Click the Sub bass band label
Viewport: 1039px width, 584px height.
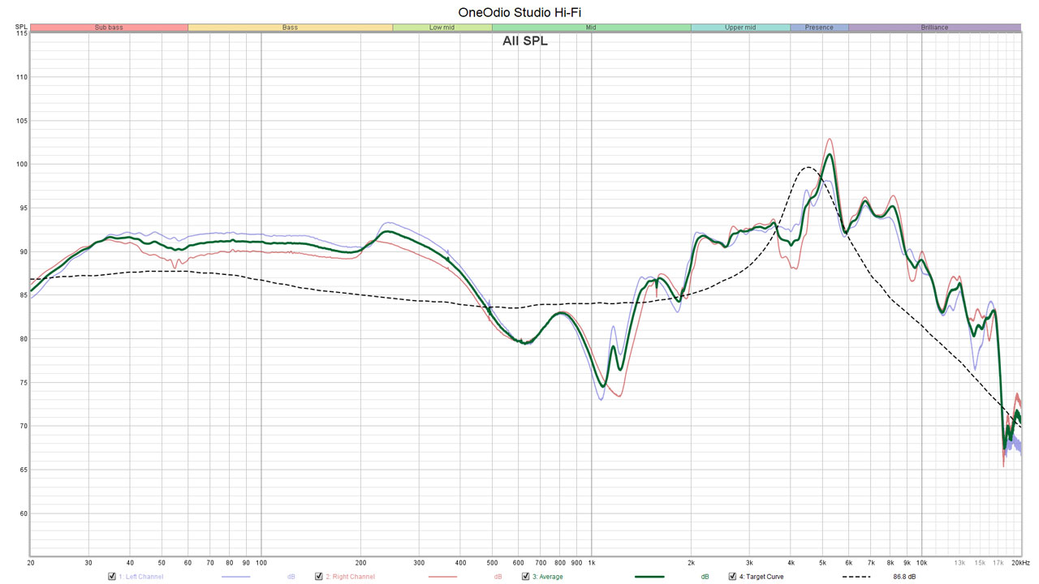[x=109, y=28]
